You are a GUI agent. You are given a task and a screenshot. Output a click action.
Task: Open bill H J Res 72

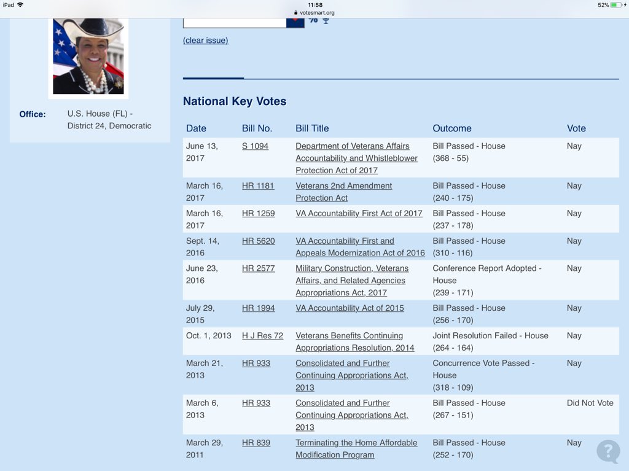tap(262, 336)
